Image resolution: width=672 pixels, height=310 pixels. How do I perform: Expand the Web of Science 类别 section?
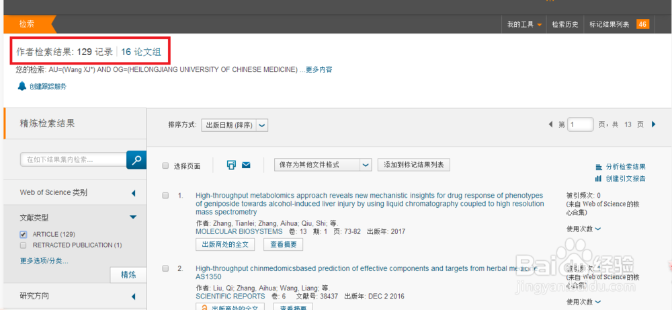pos(133,193)
